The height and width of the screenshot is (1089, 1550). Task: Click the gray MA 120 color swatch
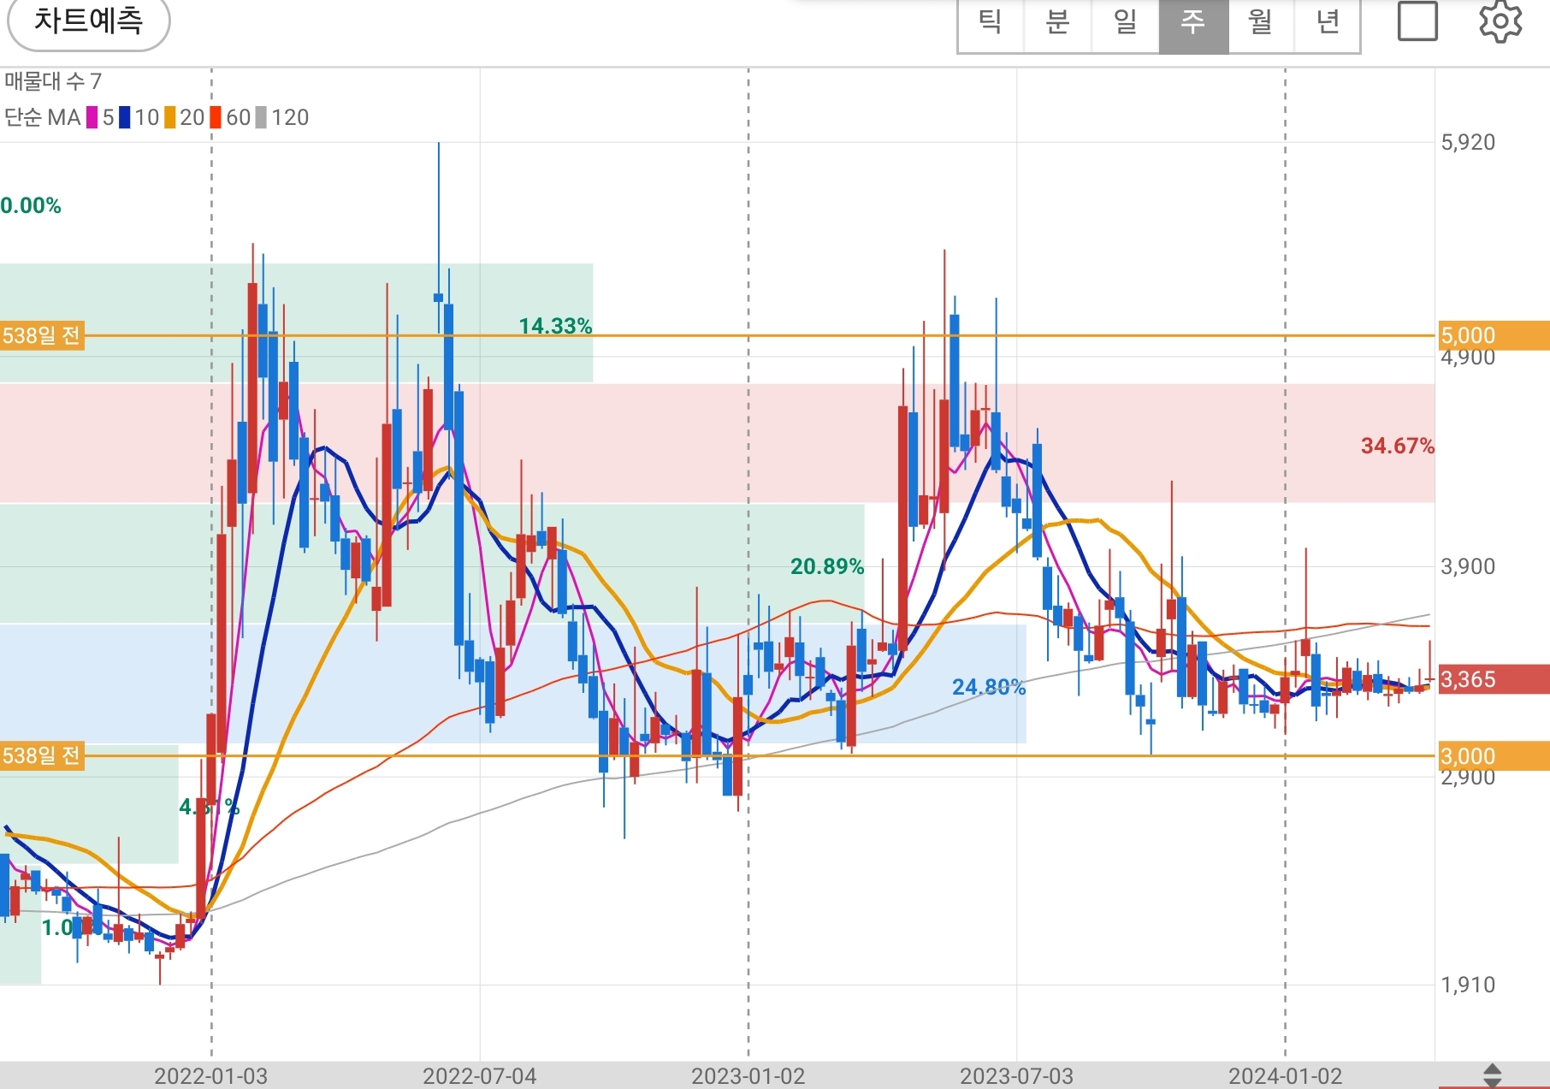(x=261, y=117)
